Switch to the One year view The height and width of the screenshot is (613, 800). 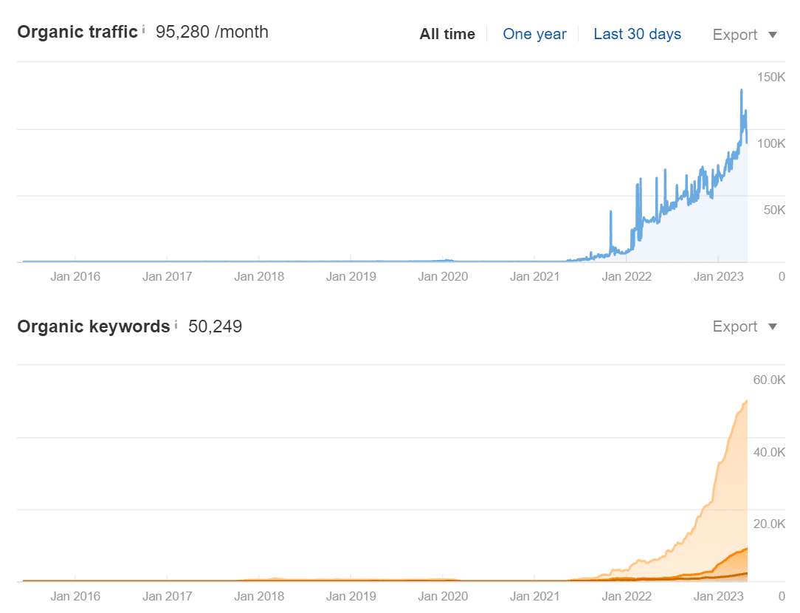[x=534, y=34]
